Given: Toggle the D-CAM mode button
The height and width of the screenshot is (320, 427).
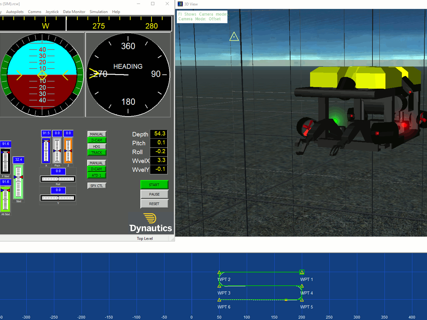Looking at the screenshot, I should (97, 140).
